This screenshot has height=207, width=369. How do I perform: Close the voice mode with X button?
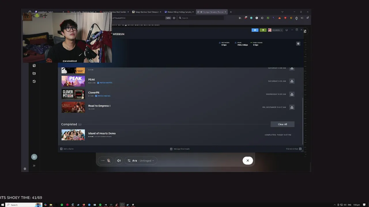tap(248, 160)
